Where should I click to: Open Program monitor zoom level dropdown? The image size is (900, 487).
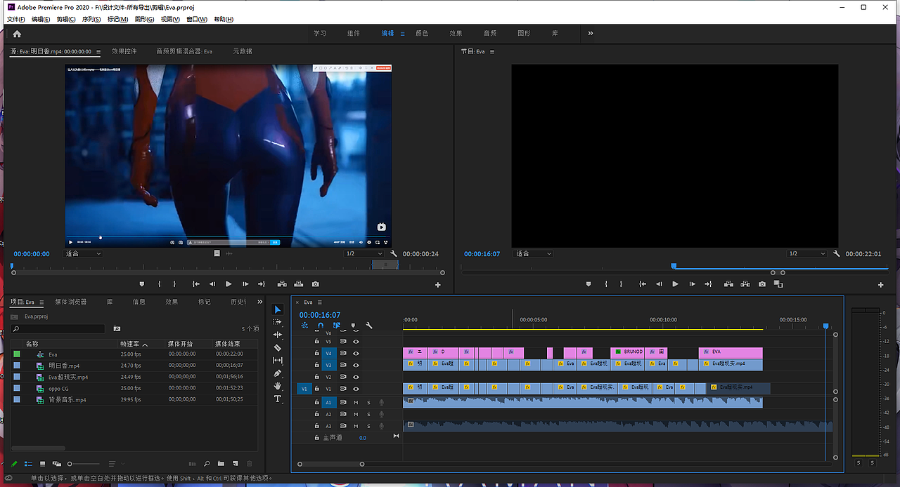tap(534, 253)
